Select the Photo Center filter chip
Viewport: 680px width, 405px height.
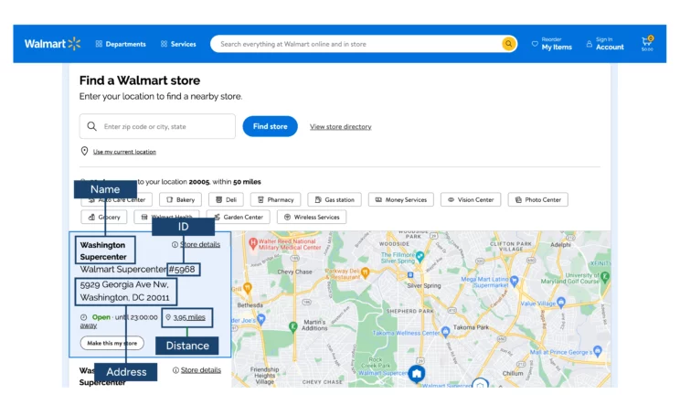point(537,199)
